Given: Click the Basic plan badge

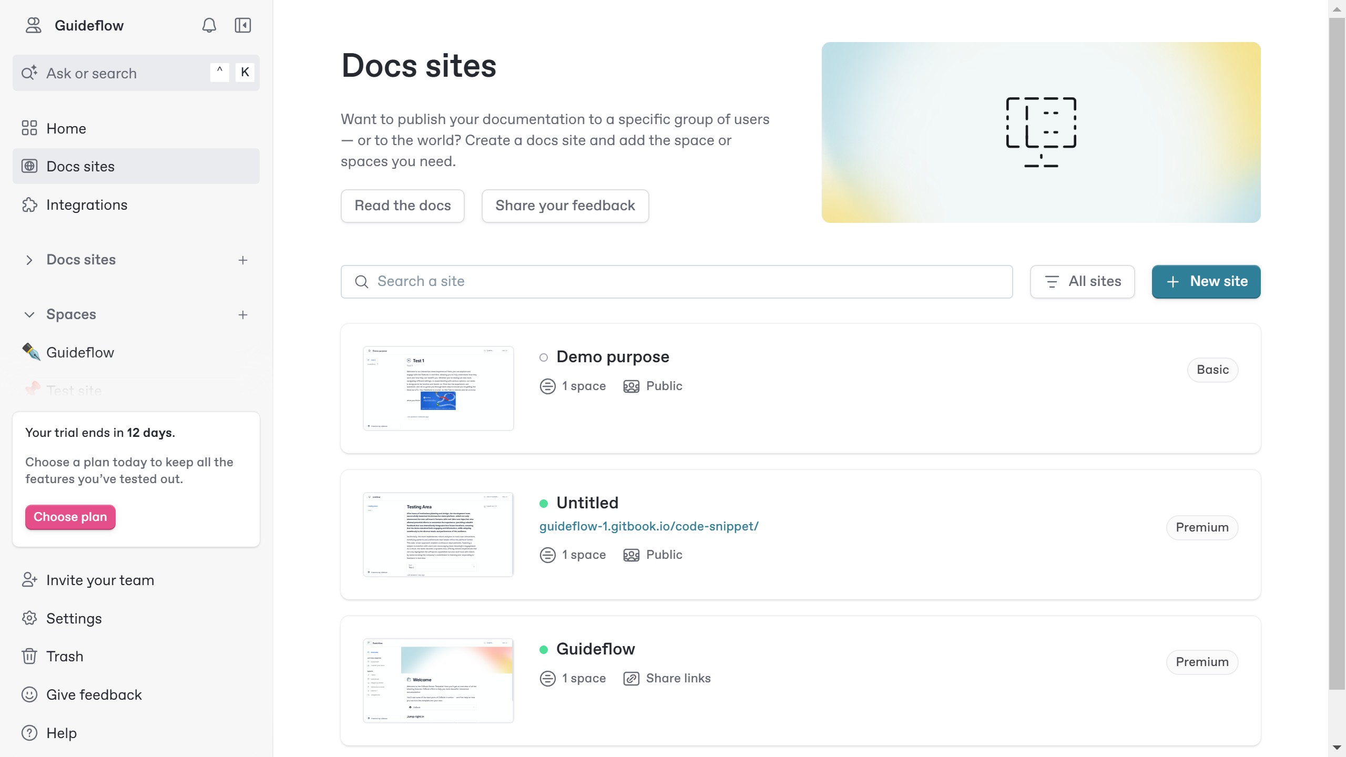Looking at the screenshot, I should 1212,370.
